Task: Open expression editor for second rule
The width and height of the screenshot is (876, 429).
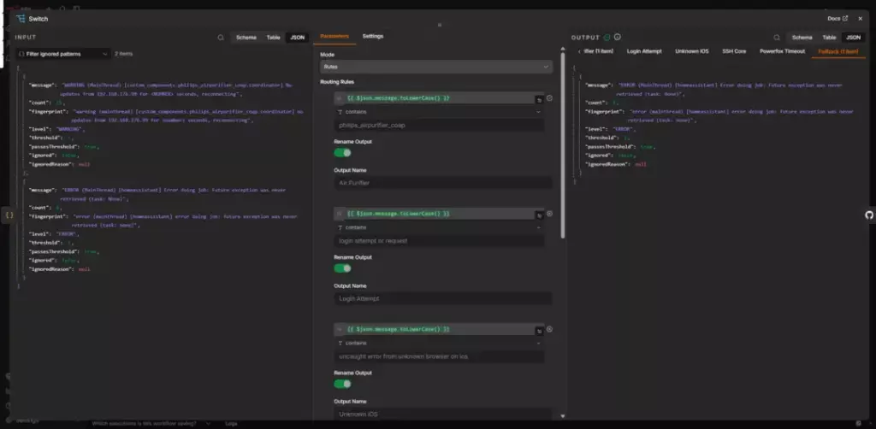Action: coord(539,215)
